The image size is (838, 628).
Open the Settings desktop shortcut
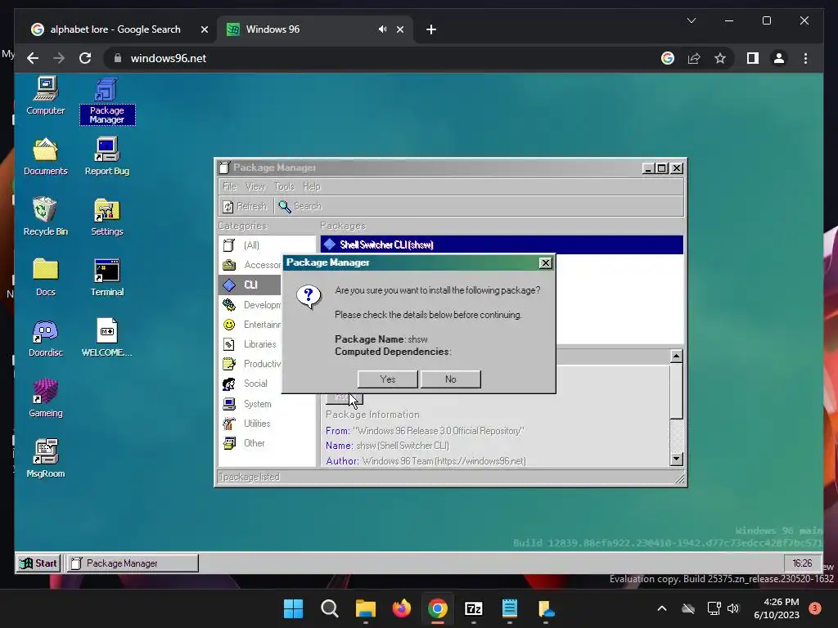coord(107,218)
